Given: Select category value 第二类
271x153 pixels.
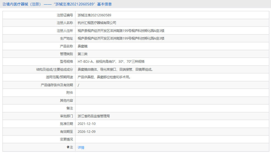Looking at the screenshot, I should [x=83, y=54].
